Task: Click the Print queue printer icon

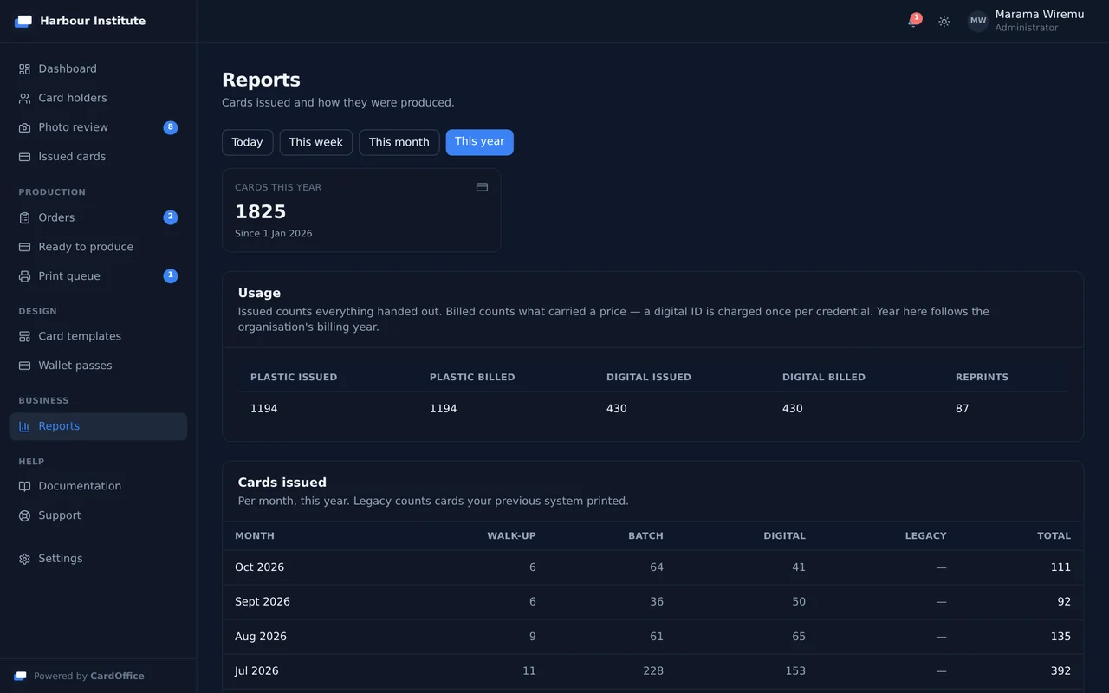Action: point(24,276)
